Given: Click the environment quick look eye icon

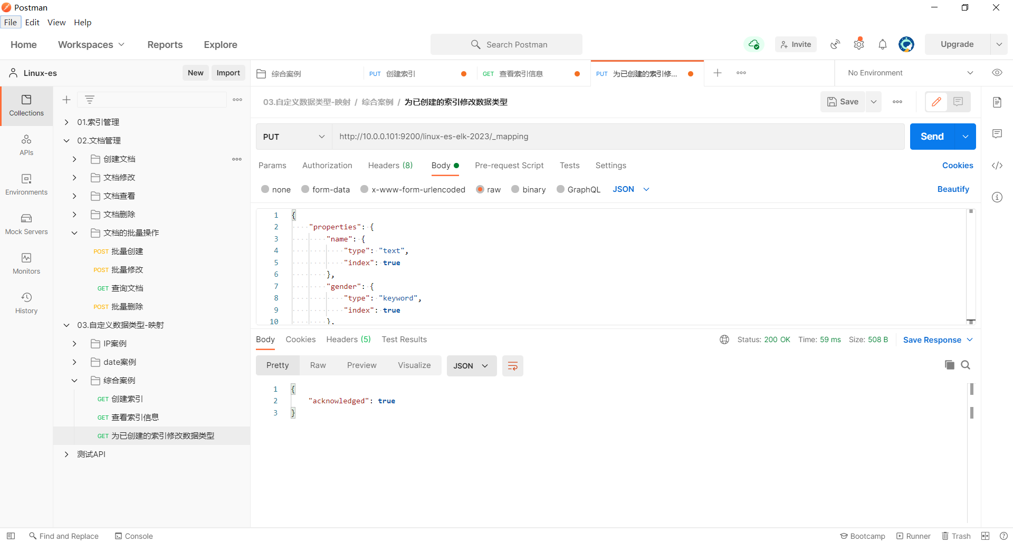Looking at the screenshot, I should (997, 73).
